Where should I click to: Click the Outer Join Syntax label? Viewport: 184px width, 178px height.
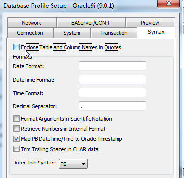click(34, 163)
